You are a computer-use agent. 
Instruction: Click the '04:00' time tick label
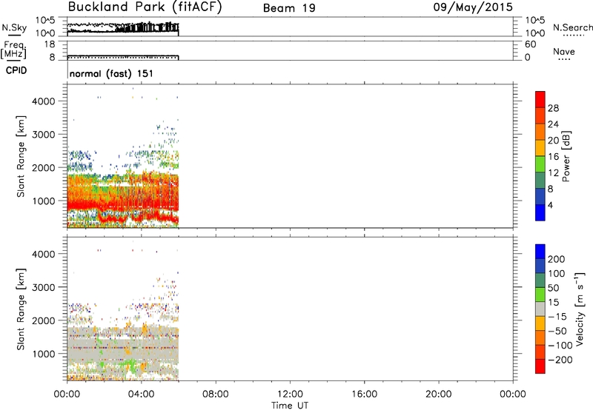click(x=141, y=394)
